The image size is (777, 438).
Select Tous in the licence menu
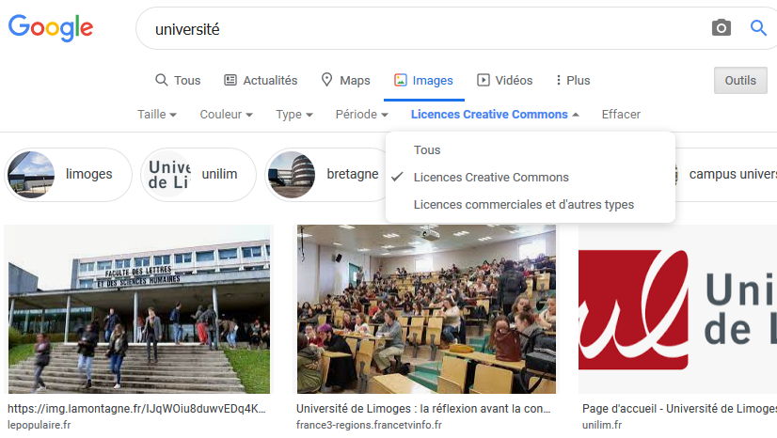[427, 150]
